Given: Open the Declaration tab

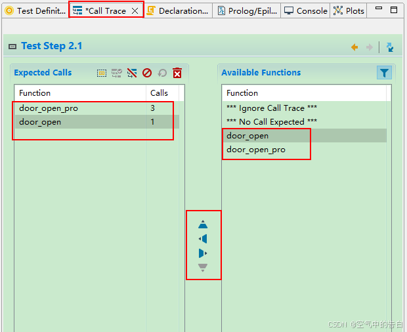Looking at the screenshot, I should pos(177,10).
